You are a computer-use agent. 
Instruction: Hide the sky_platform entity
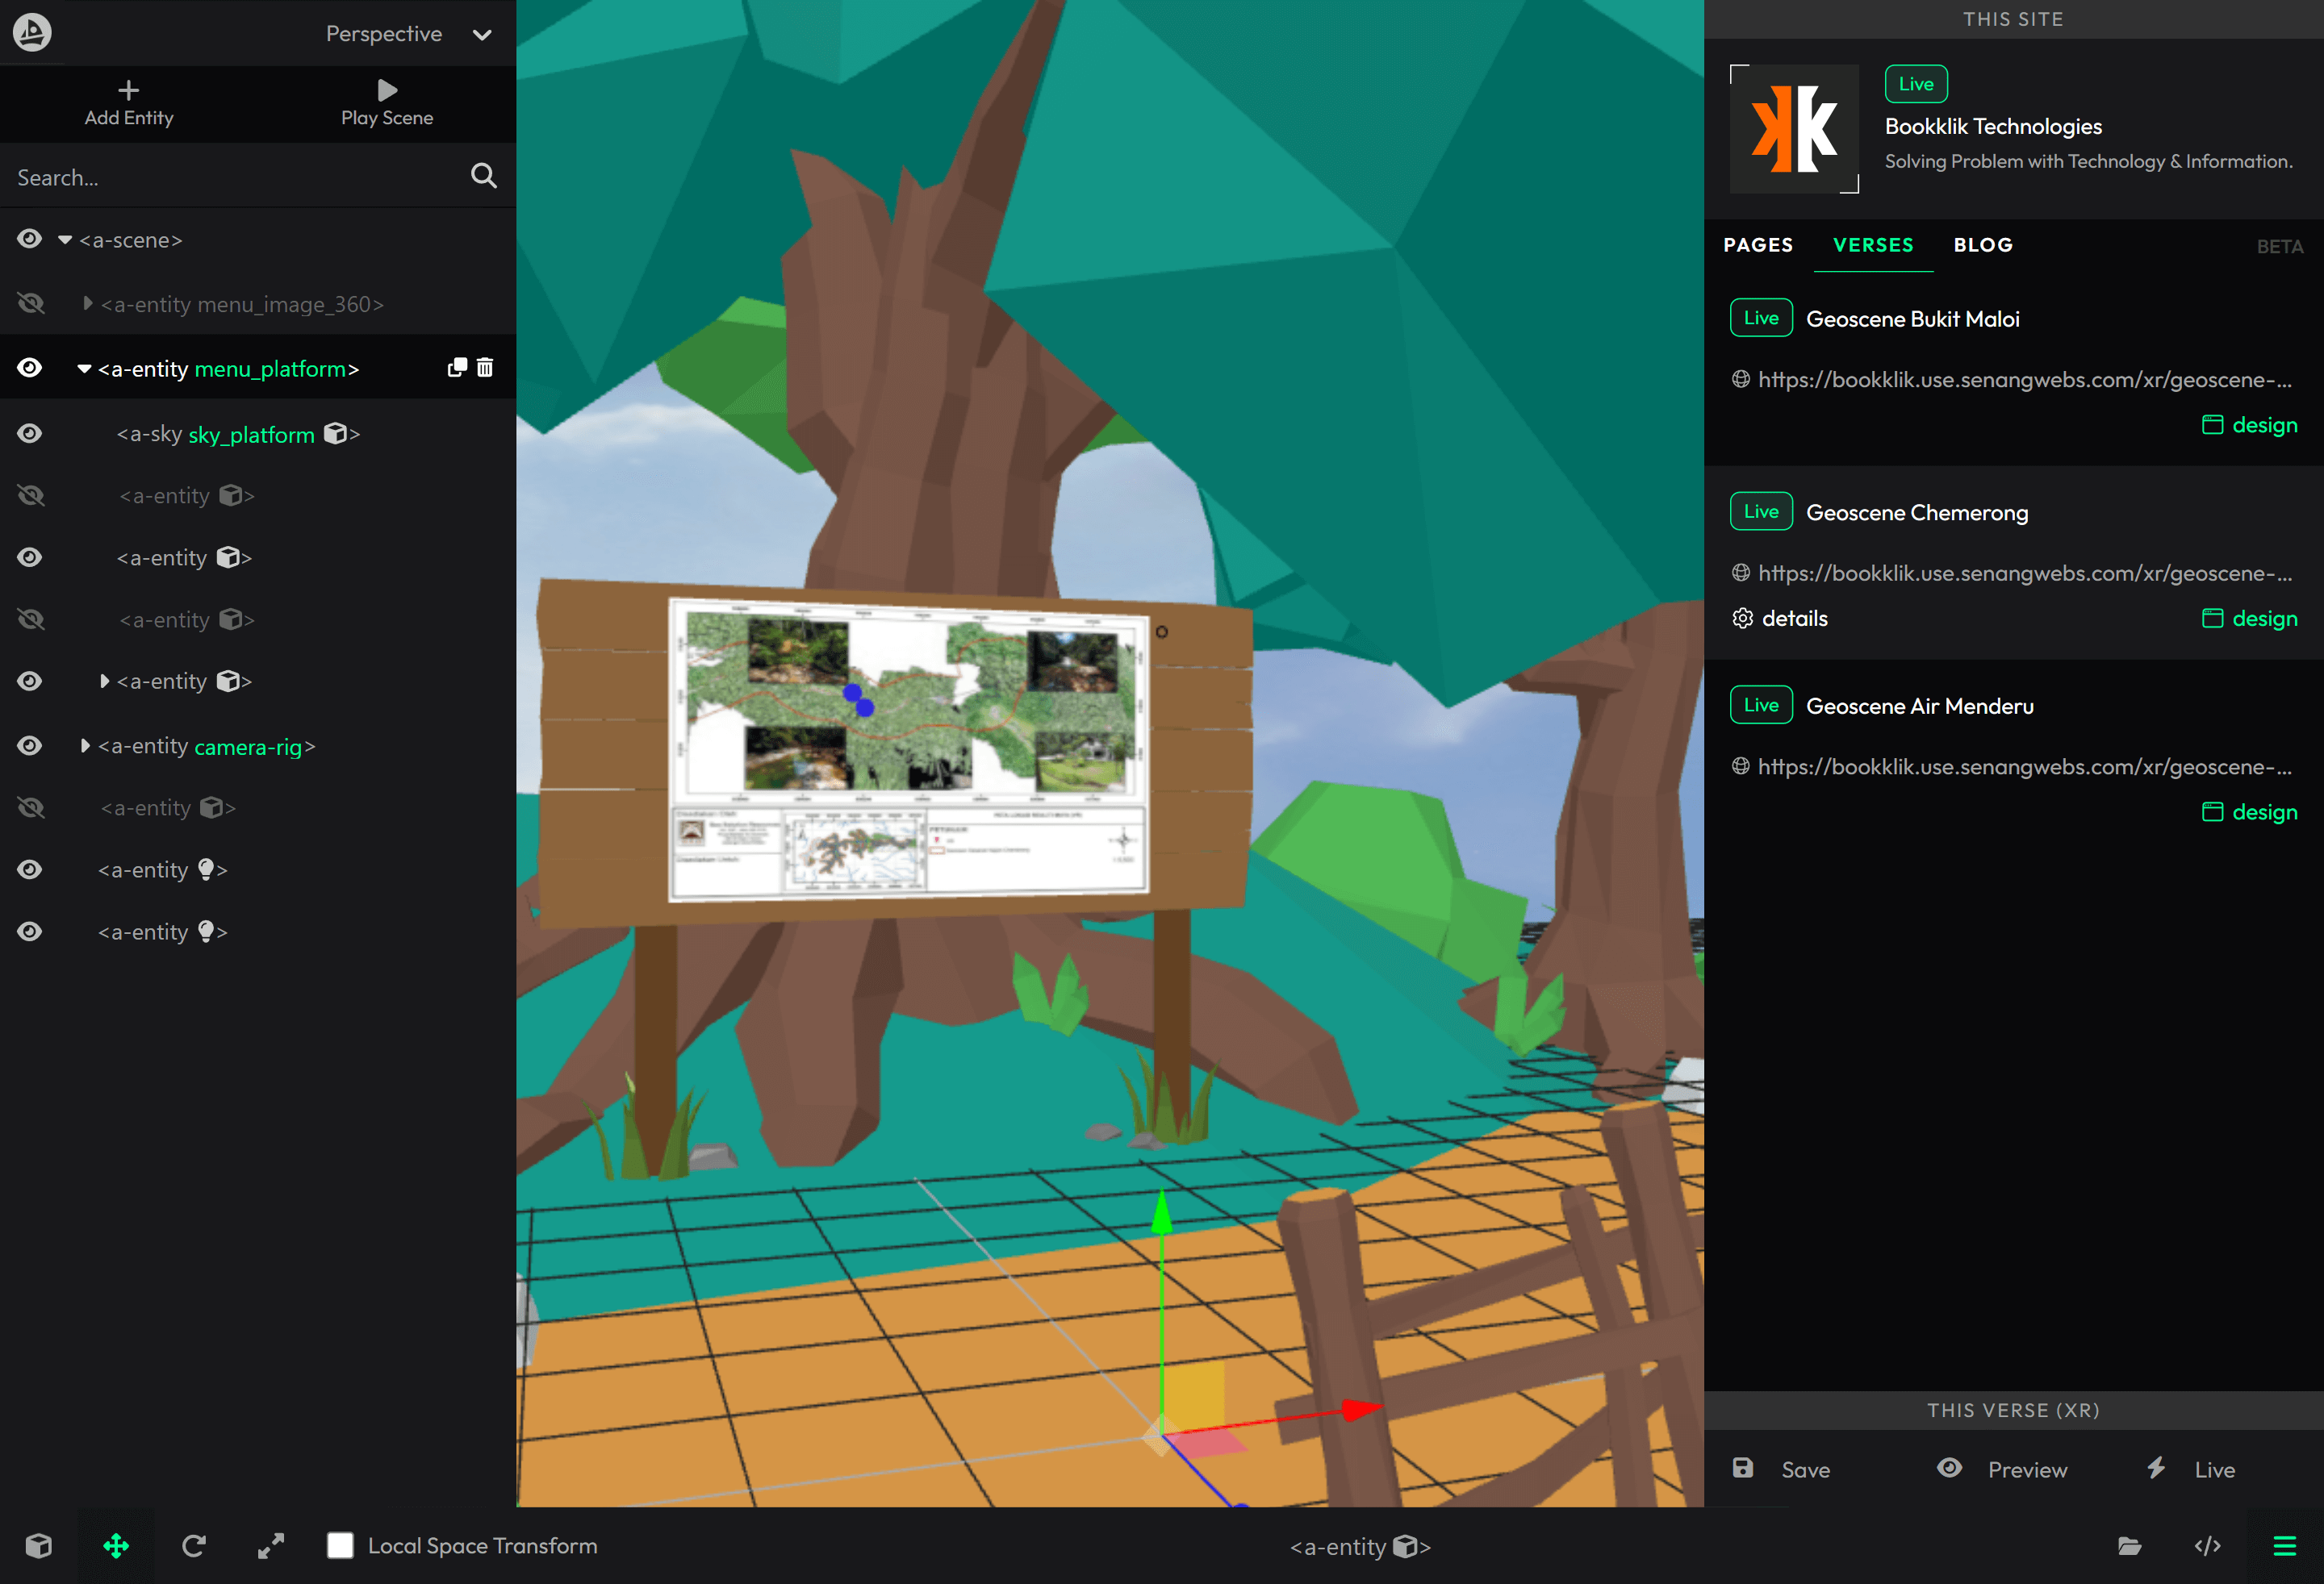[x=31, y=433]
